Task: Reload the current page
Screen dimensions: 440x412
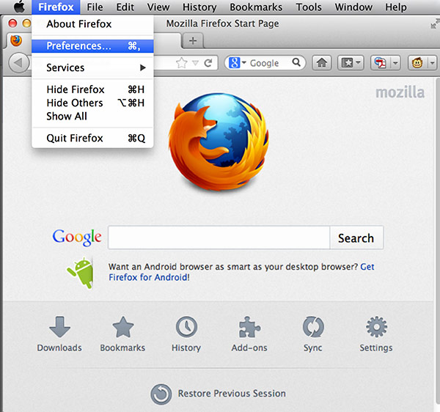Action: tap(208, 63)
